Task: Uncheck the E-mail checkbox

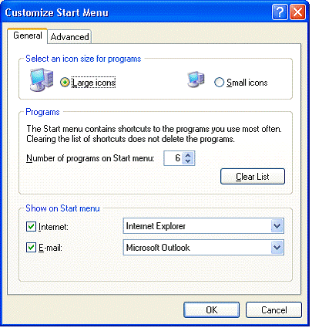Action: (31, 248)
